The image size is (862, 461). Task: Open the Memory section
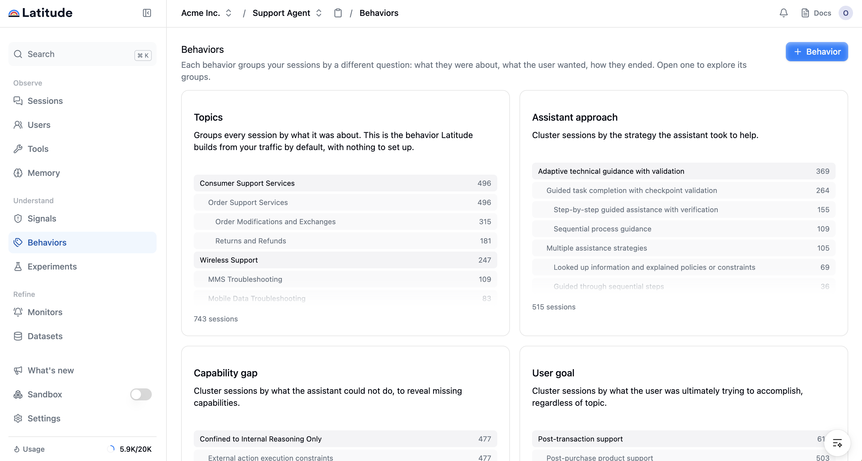click(82, 173)
